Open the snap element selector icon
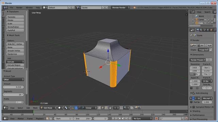Screen dimensions: 218x122 click(x=126, y=108)
